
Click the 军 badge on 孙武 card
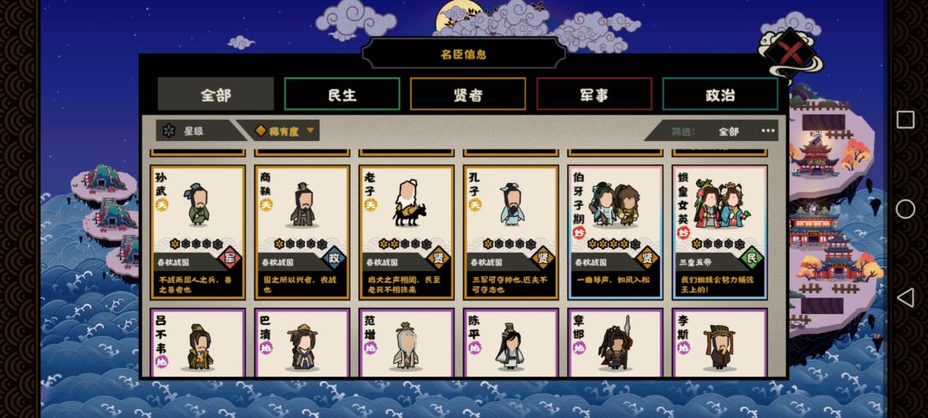tap(229, 257)
